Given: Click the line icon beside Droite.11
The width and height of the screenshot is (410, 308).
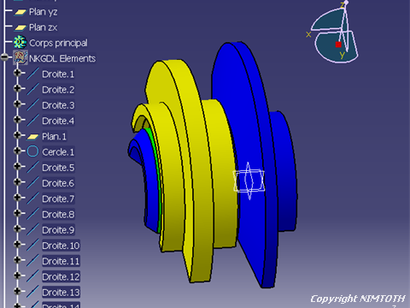Looking at the screenshot, I should click(32, 261).
